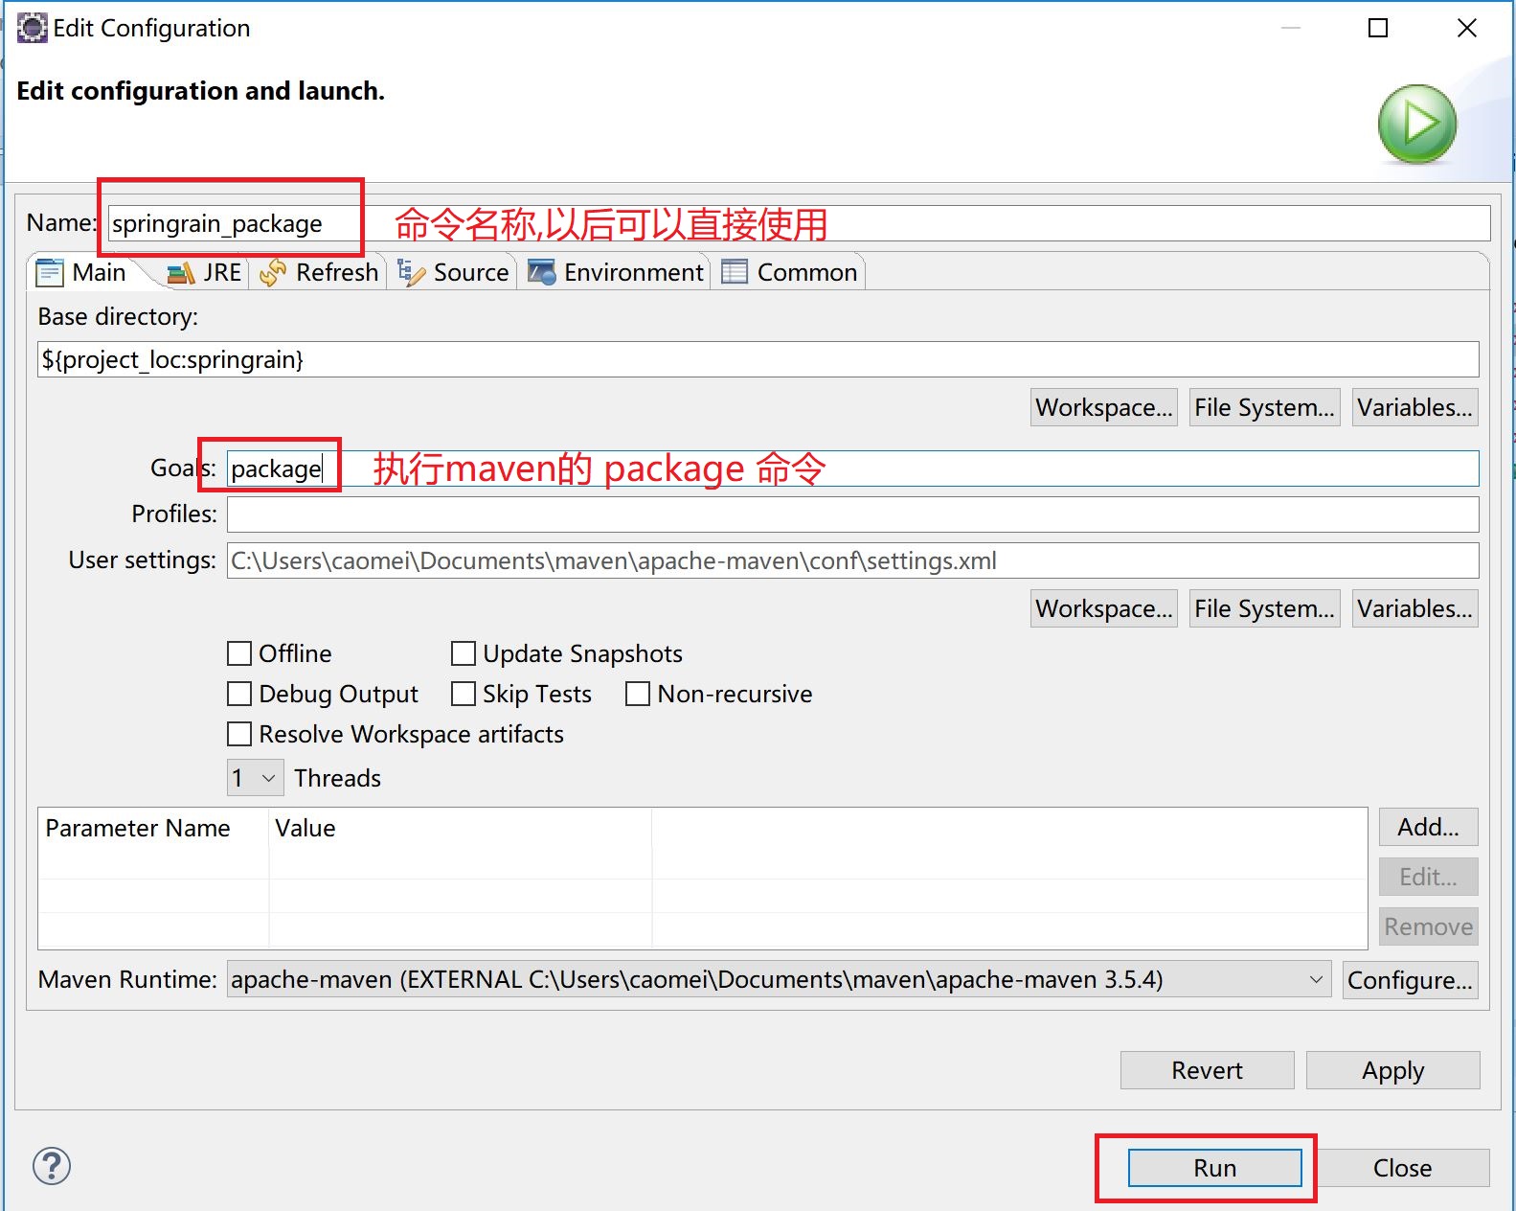Click the Apply button
This screenshot has height=1211, width=1516.
(x=1392, y=1070)
